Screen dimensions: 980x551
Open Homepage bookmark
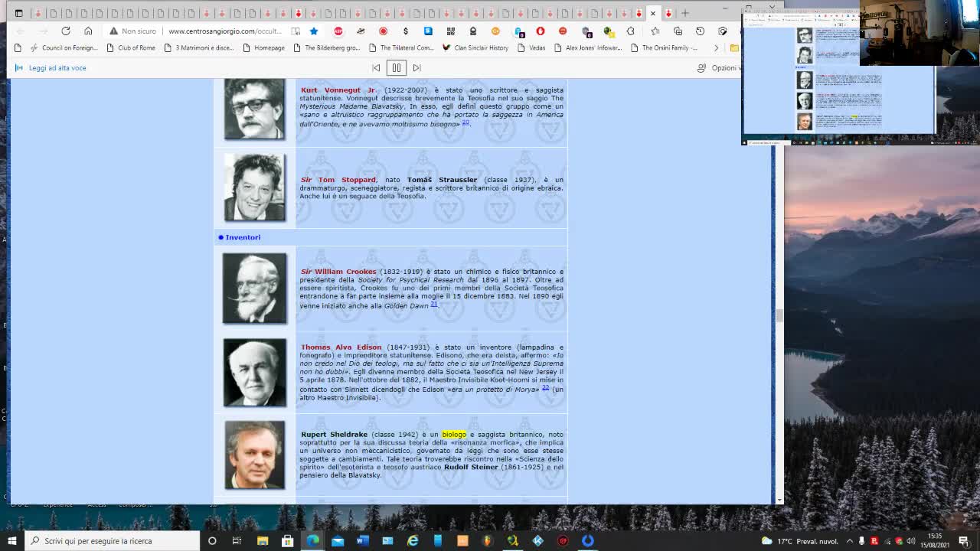263,47
